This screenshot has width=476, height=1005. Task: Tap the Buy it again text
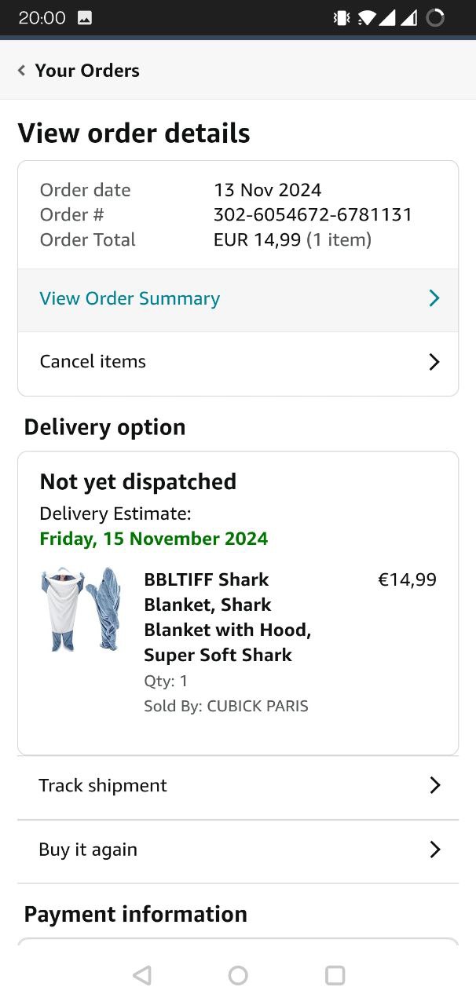[x=88, y=850]
